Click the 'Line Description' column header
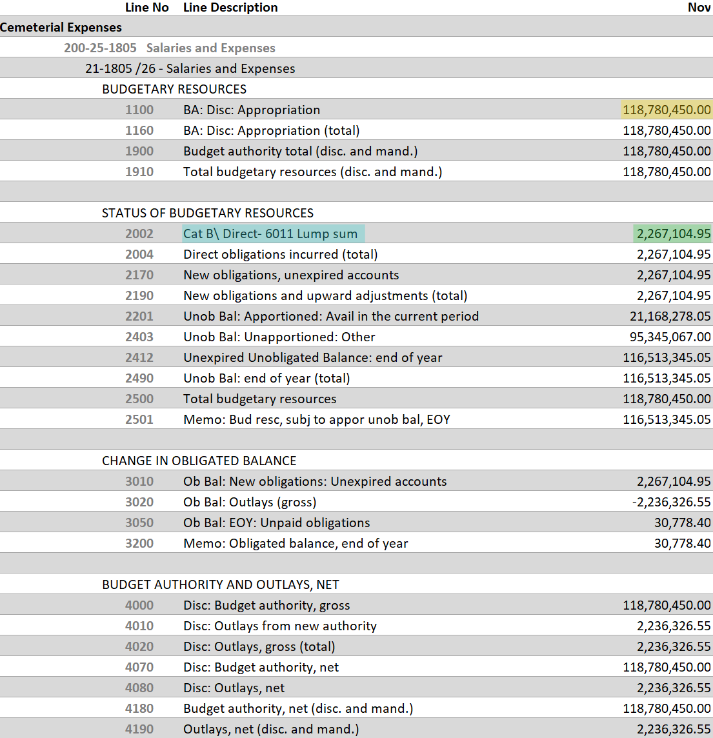Viewport: 713px width, 738px height. (x=230, y=7)
